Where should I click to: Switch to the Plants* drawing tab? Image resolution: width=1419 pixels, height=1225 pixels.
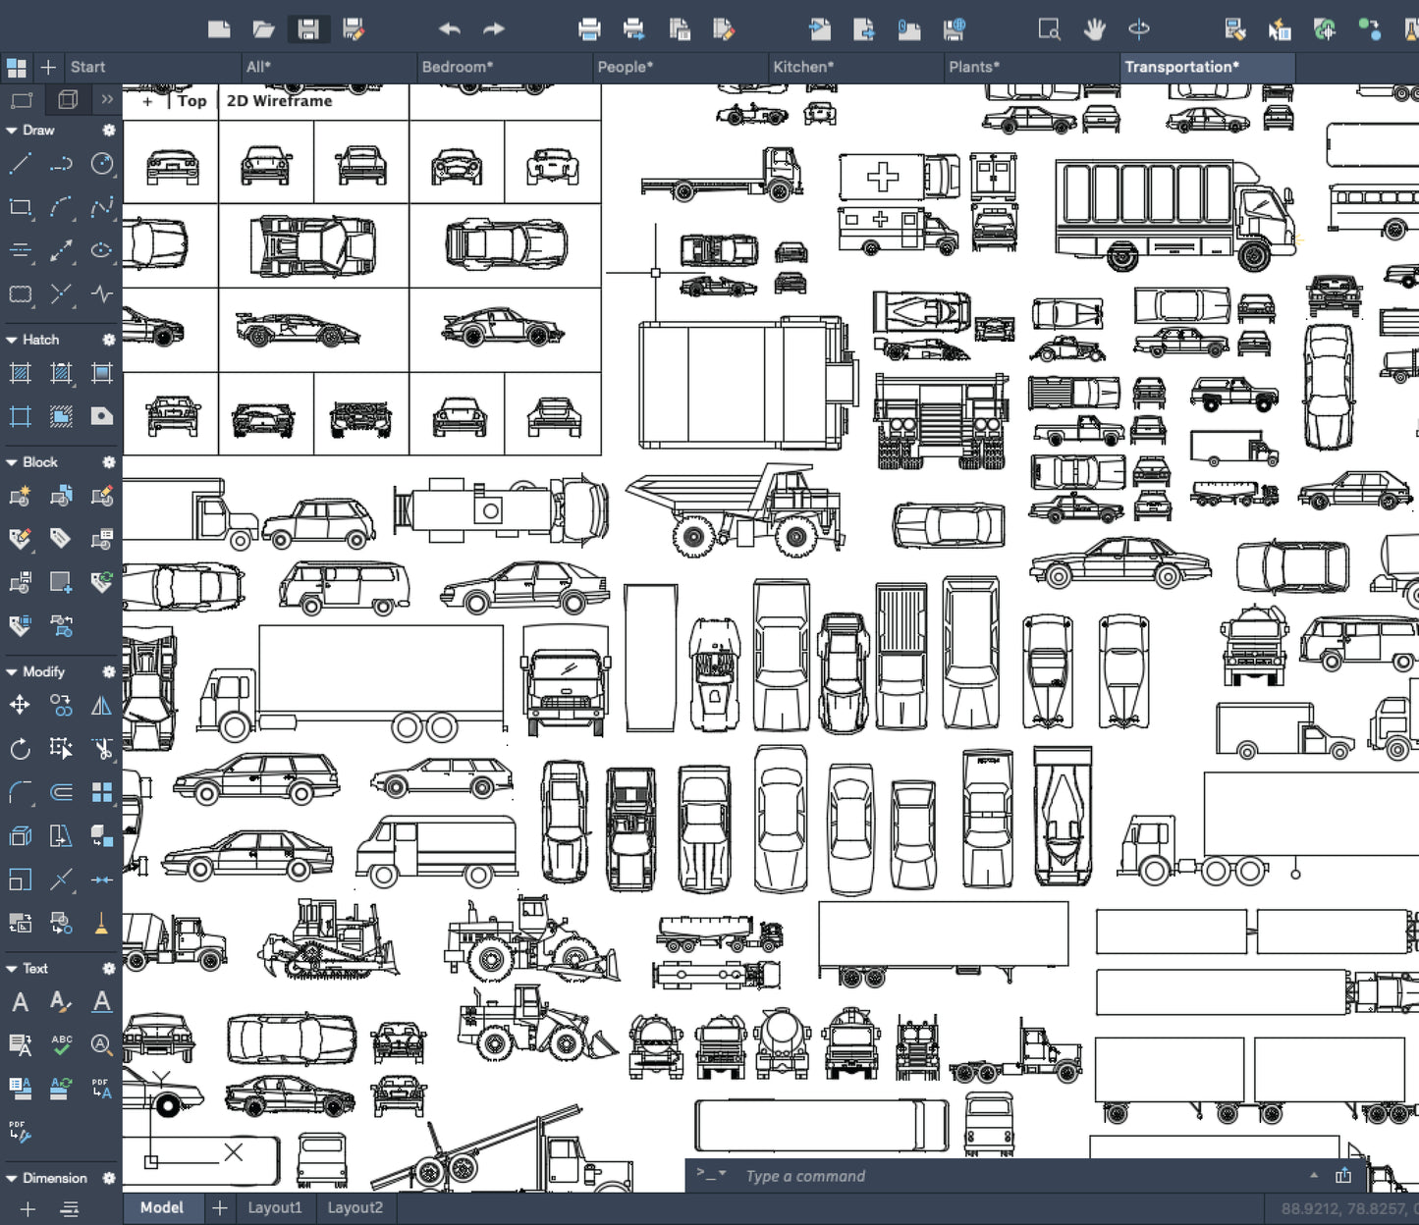point(1031,68)
